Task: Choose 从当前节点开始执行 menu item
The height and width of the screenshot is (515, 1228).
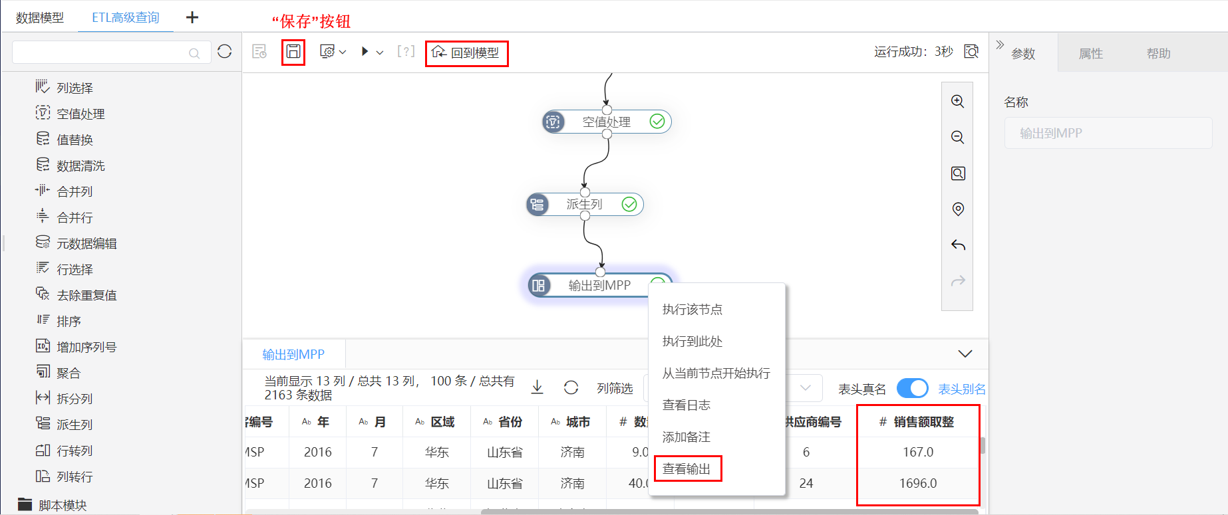Action: point(717,373)
